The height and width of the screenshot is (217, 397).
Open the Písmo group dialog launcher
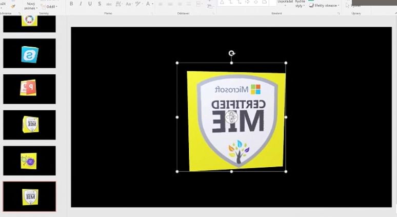point(152,13)
